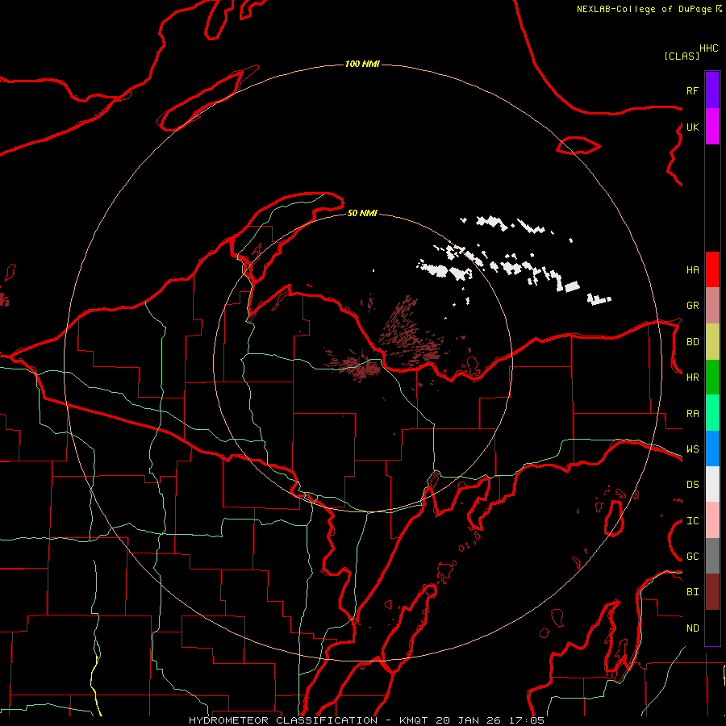The height and width of the screenshot is (726, 726).
Task: Click the HR green legend swatch
Action: coord(712,377)
